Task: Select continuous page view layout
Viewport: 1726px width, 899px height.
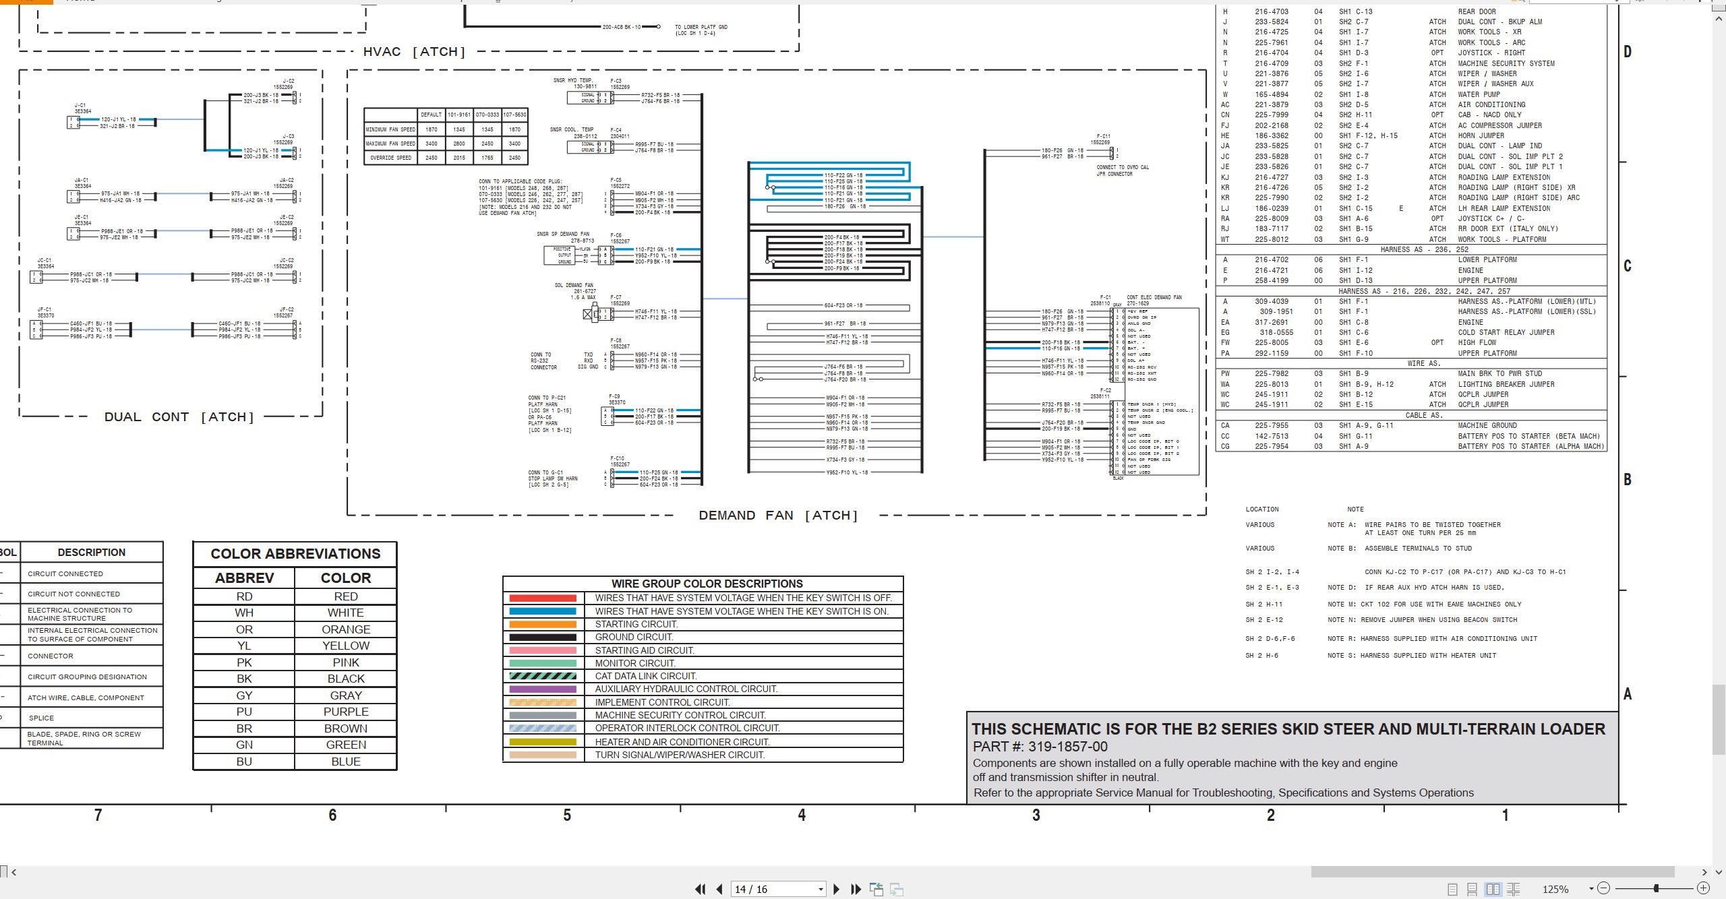Action: [1472, 889]
